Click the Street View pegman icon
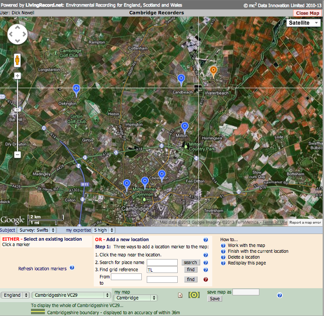 pos(18,60)
